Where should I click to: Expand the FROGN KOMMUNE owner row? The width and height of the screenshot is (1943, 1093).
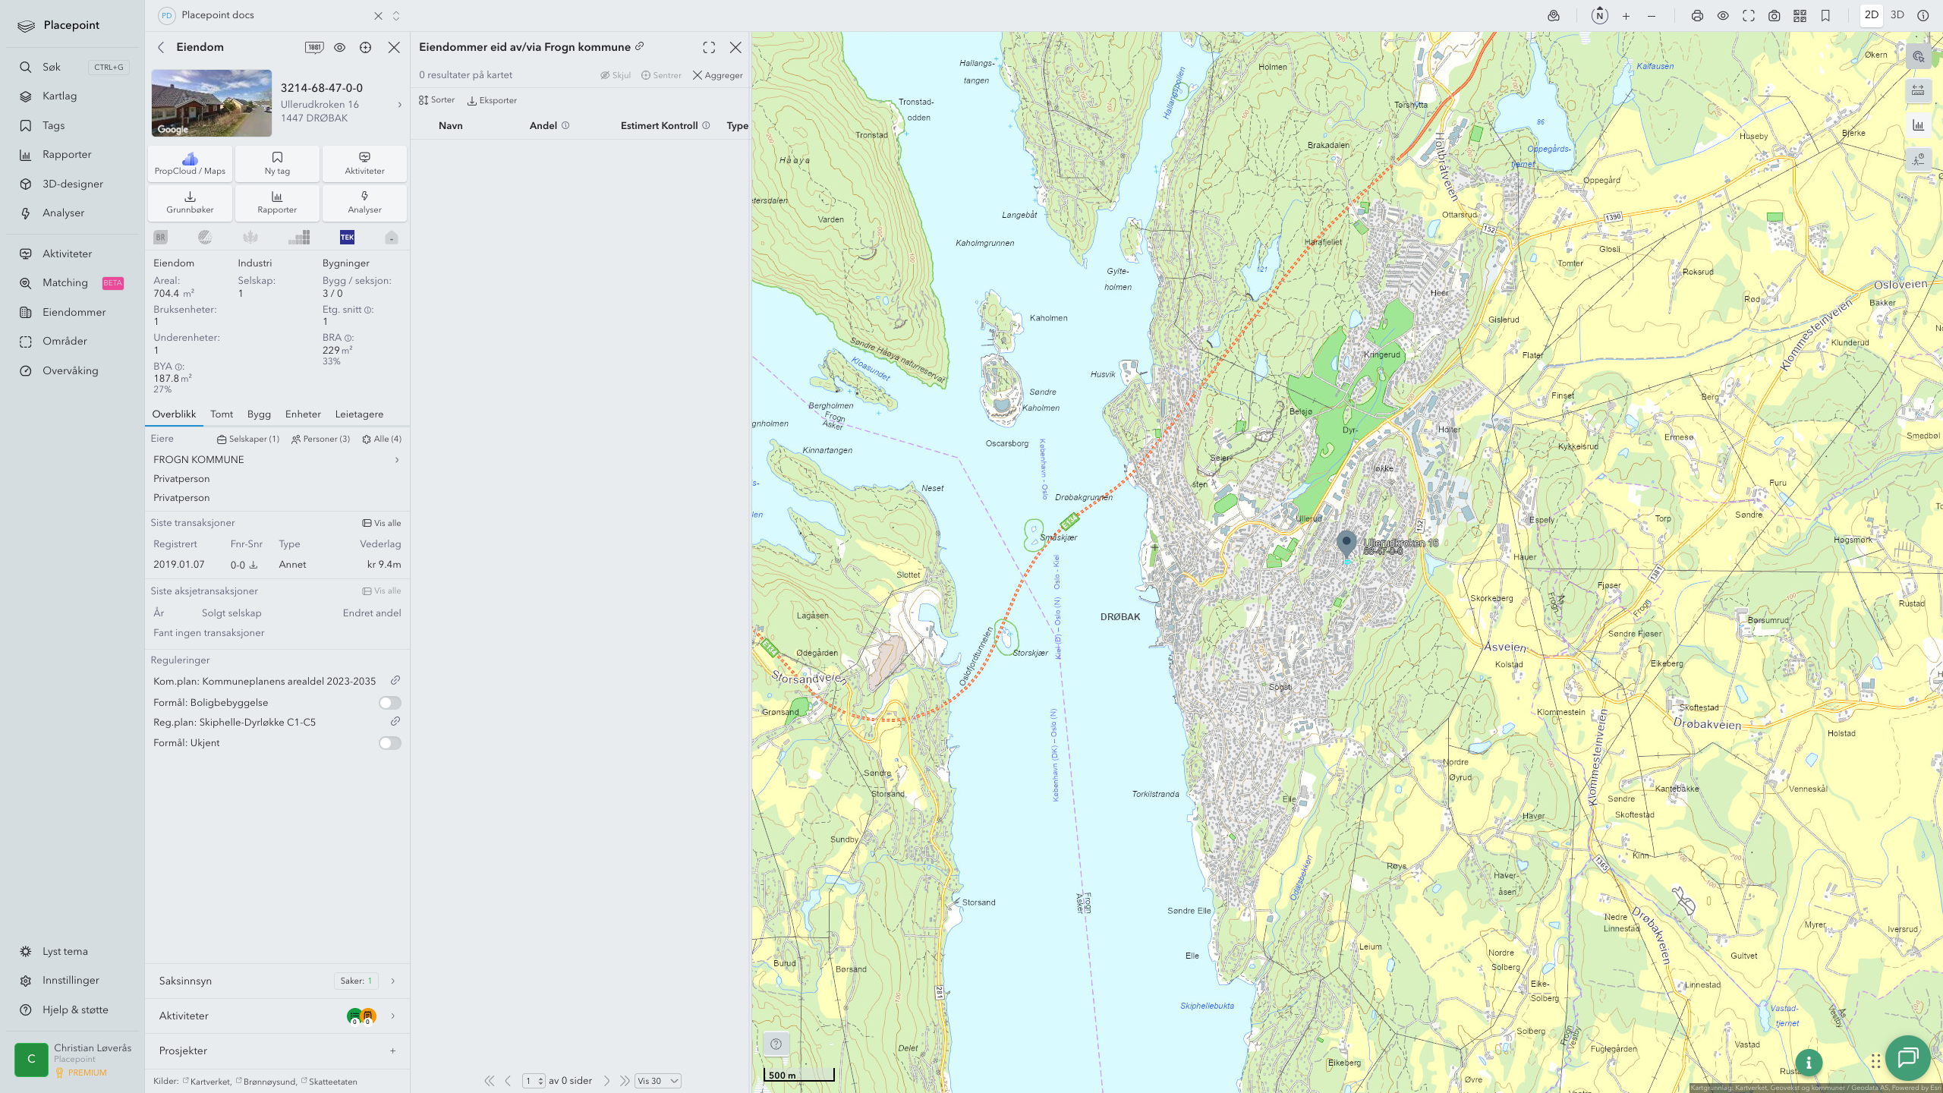pyautogui.click(x=277, y=460)
